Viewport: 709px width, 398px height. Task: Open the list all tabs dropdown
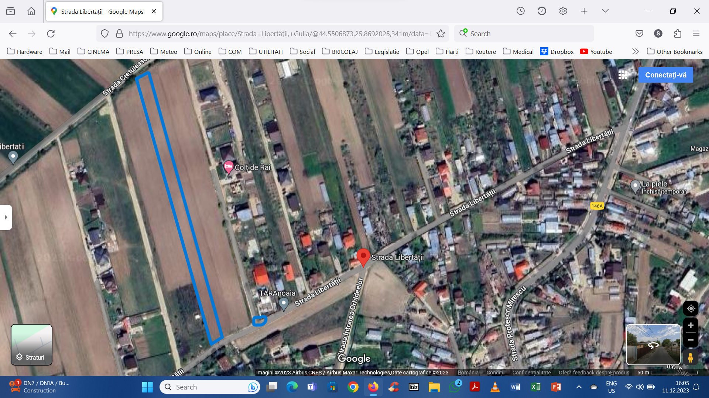pyautogui.click(x=605, y=11)
